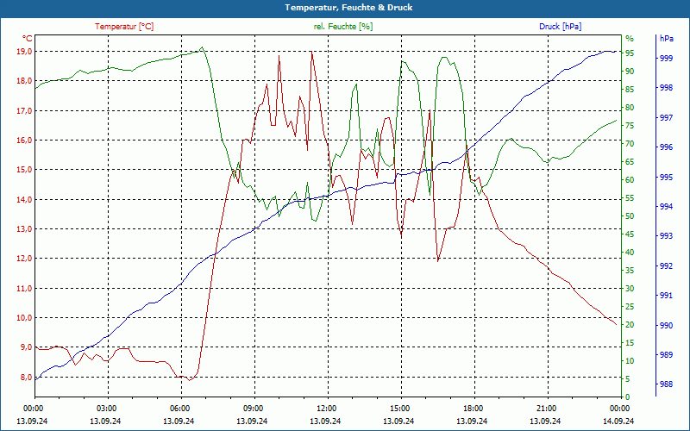Click the '991' pressure axis value
This screenshot has width=690, height=431.
[666, 296]
